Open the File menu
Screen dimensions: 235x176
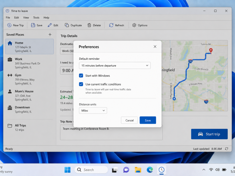click(x=8, y=18)
